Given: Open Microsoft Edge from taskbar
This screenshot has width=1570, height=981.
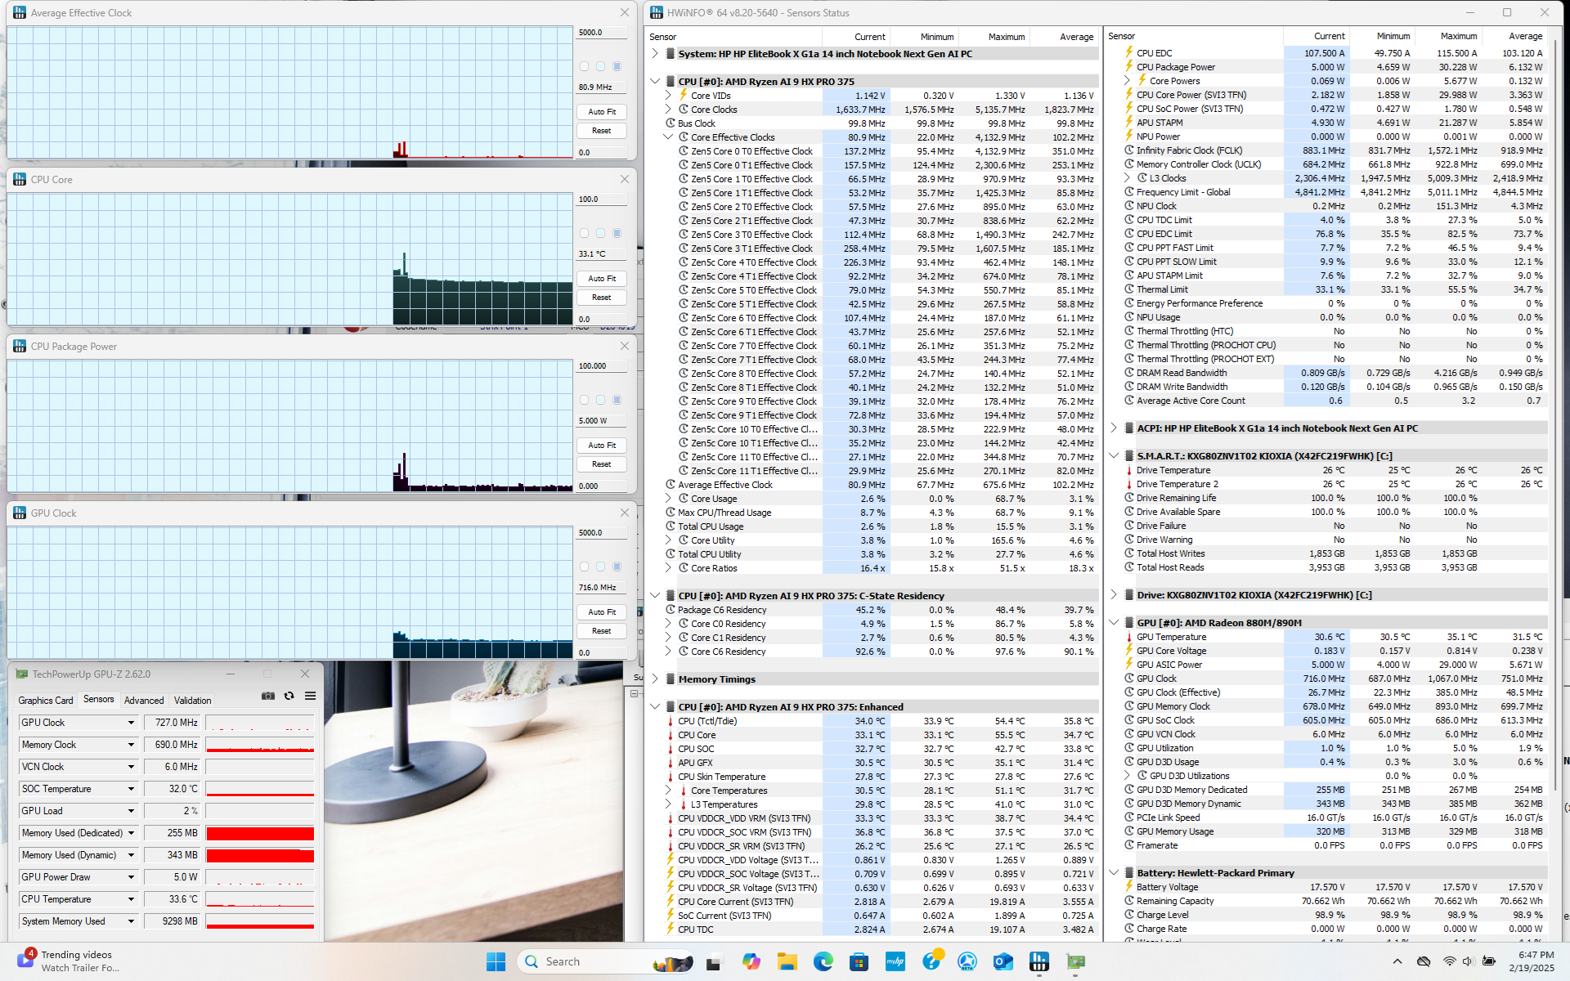Looking at the screenshot, I should [x=823, y=961].
